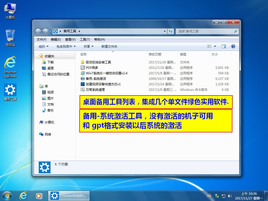Open the 工具(T) menu
268x201 pixels.
[85, 40]
